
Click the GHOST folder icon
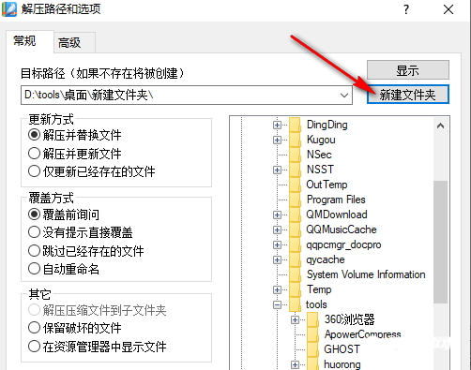click(312, 349)
